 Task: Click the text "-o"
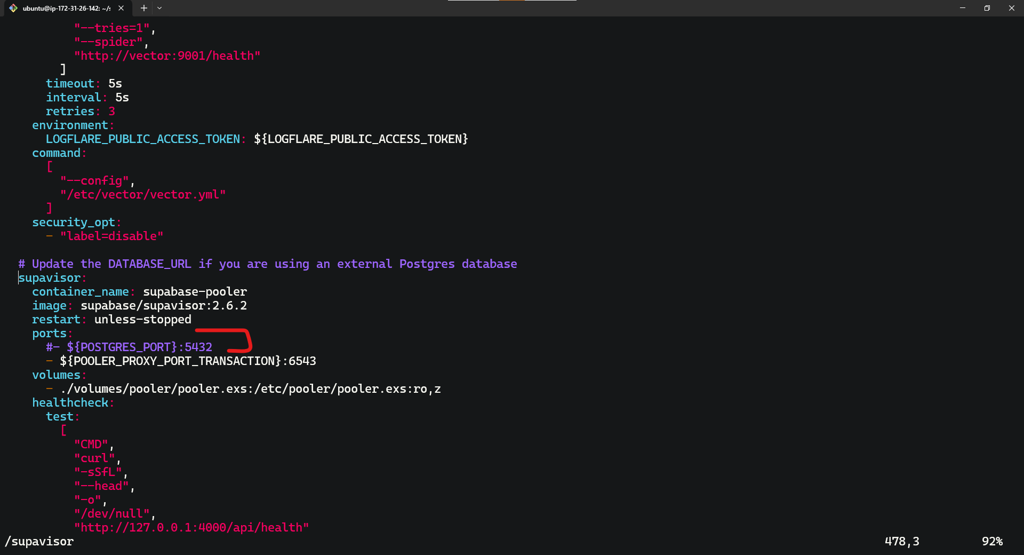[87, 500]
